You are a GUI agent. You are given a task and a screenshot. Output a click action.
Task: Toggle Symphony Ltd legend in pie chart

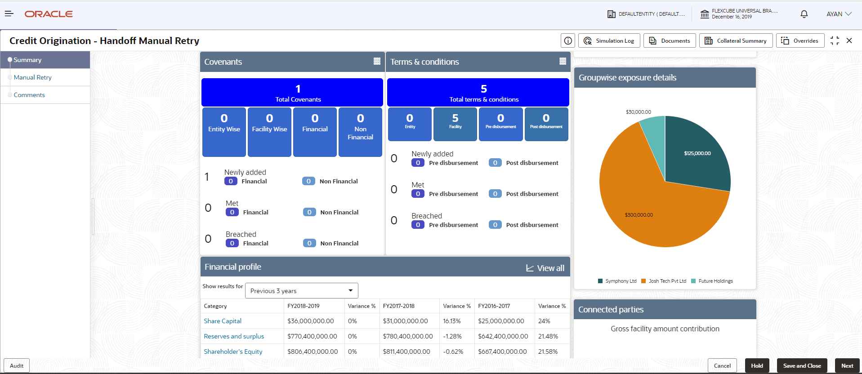(617, 281)
